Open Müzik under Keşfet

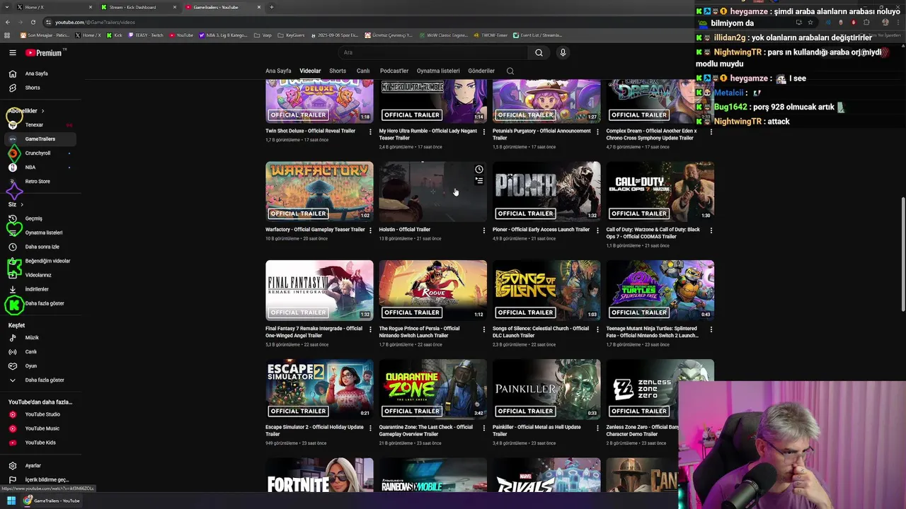click(x=39, y=338)
